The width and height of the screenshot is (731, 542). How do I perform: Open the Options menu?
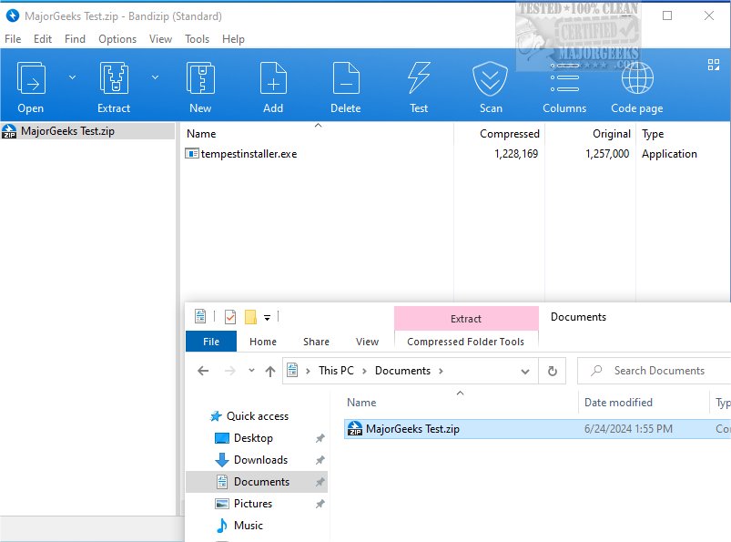pos(117,39)
